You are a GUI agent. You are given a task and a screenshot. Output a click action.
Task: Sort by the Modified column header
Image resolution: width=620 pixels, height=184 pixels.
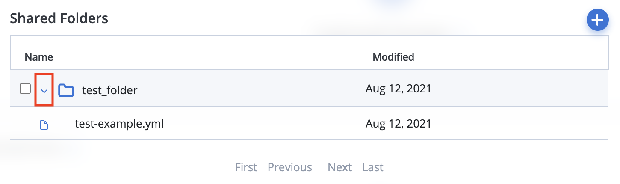click(393, 57)
